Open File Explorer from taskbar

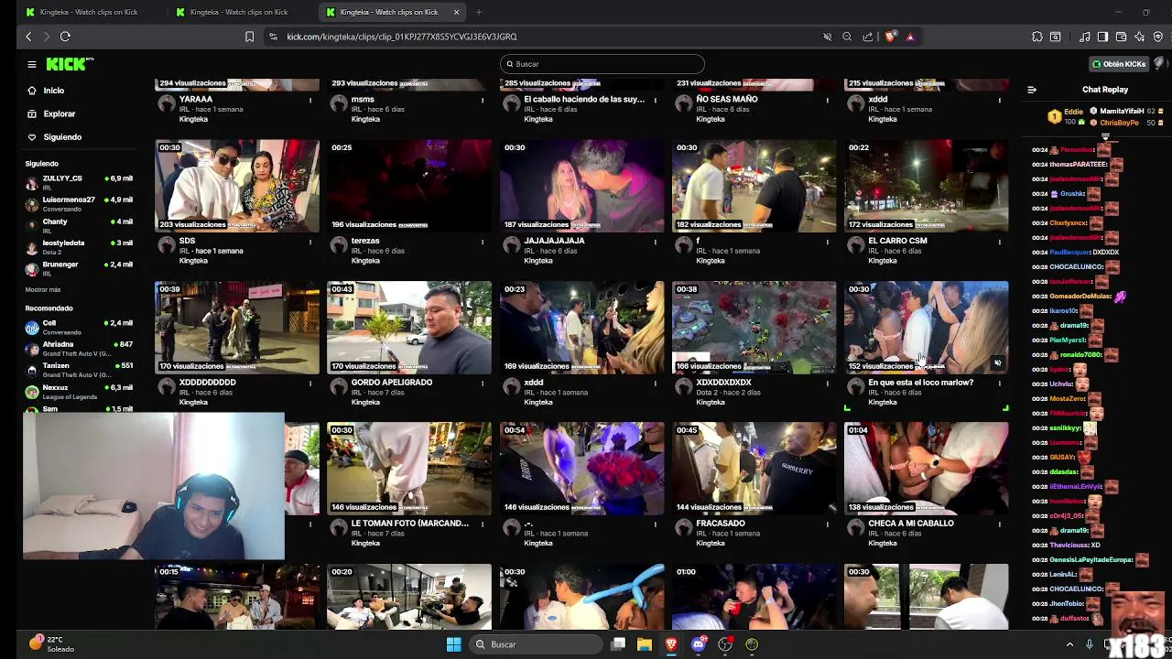click(645, 644)
